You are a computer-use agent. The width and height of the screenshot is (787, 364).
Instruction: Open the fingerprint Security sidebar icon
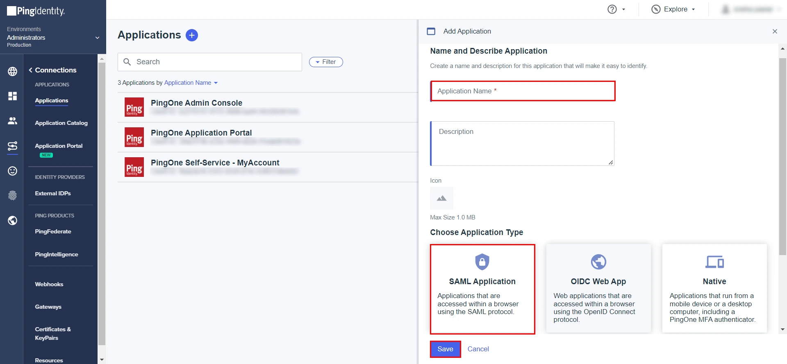[x=13, y=196]
